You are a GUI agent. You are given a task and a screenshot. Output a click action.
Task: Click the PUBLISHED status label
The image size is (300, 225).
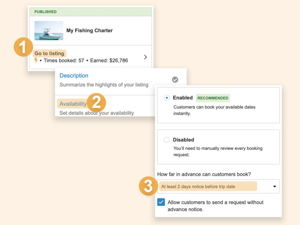45,12
